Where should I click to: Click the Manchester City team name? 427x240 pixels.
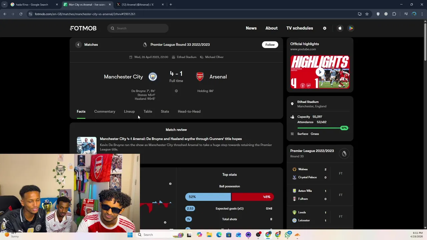tap(123, 77)
